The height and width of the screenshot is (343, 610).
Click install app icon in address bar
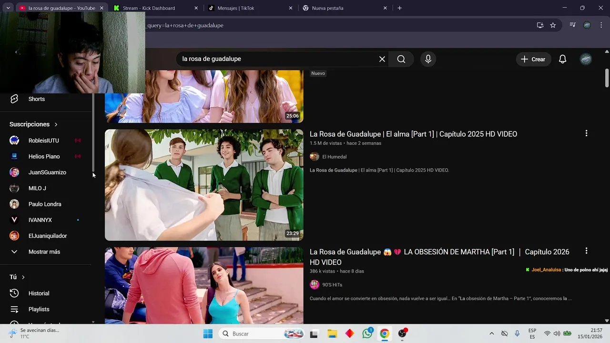540,25
